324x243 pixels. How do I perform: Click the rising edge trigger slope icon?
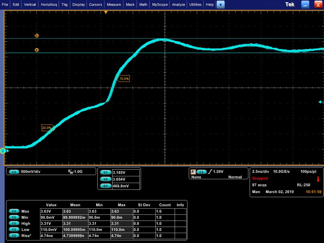click(210, 172)
